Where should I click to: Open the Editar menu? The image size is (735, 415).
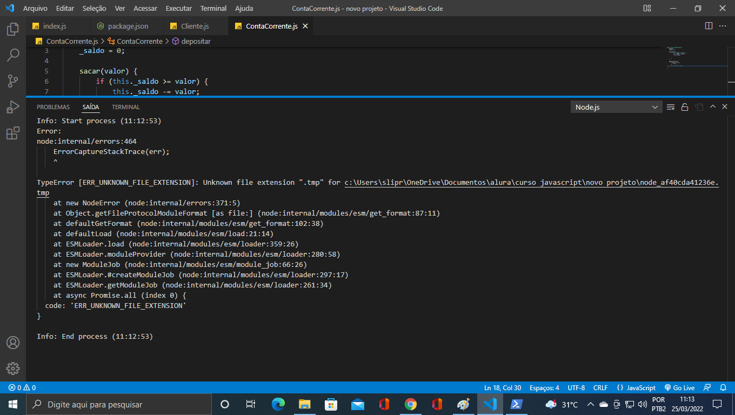65,8
